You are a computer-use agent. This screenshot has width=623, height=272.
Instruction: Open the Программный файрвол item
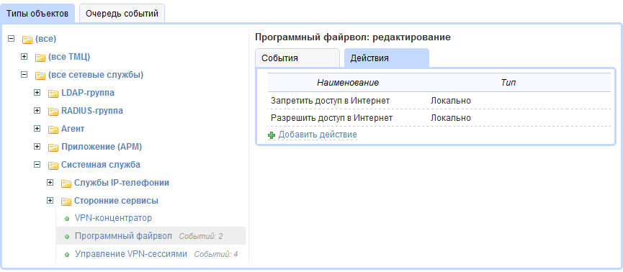click(123, 236)
